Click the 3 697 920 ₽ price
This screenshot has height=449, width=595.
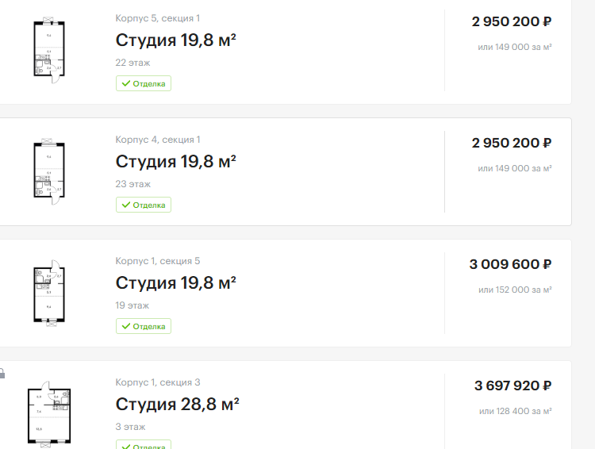pos(512,386)
